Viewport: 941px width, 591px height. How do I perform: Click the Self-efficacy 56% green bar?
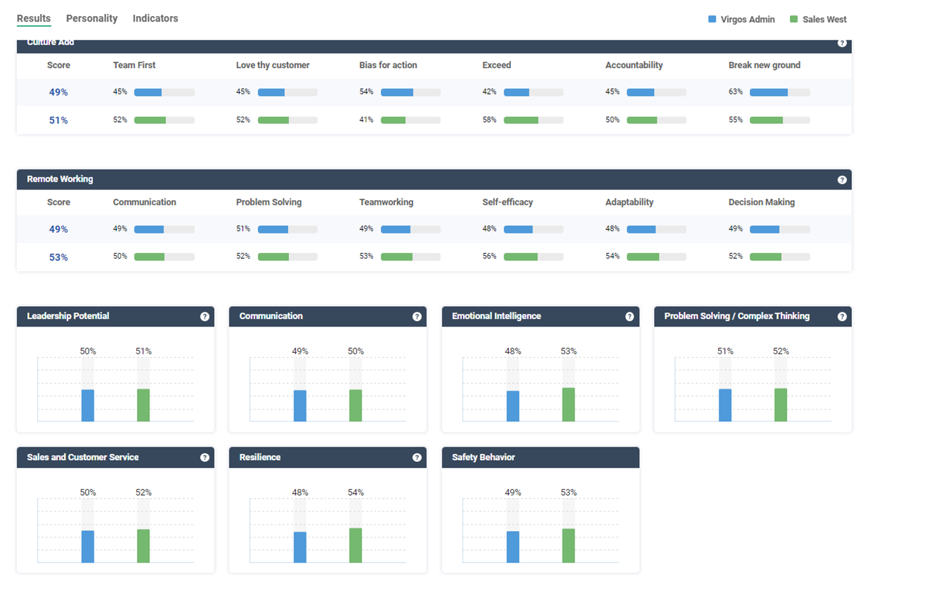coord(533,257)
